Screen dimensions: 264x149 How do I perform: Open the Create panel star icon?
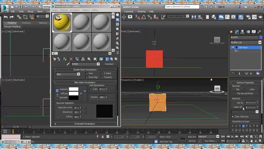(231, 32)
